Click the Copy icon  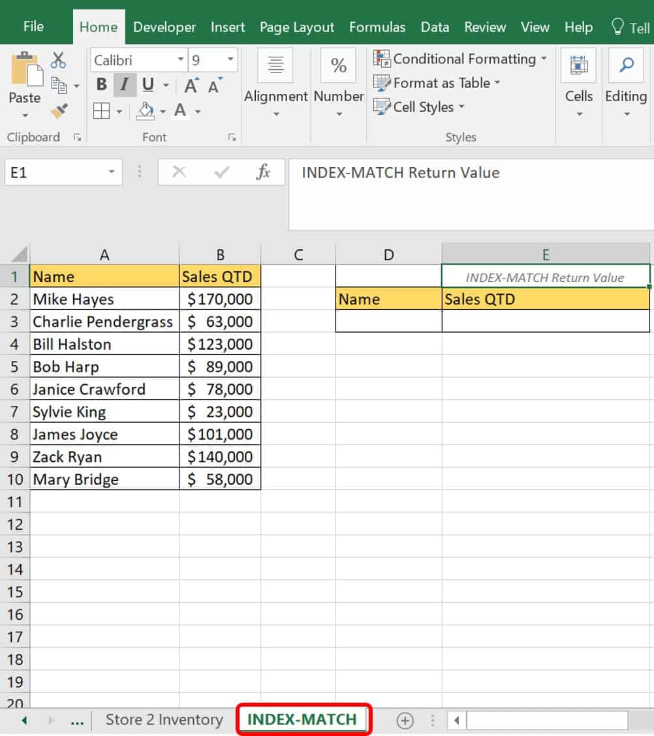click(x=59, y=85)
